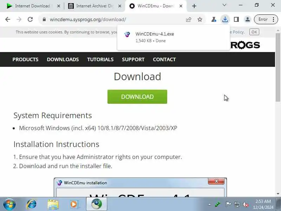The image size is (281, 211).
Task: Open the SUPPORT menu
Action: tap(133, 59)
